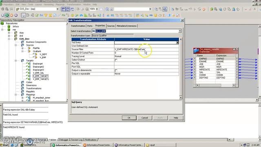Click the User Defined Join value cell

146,46
